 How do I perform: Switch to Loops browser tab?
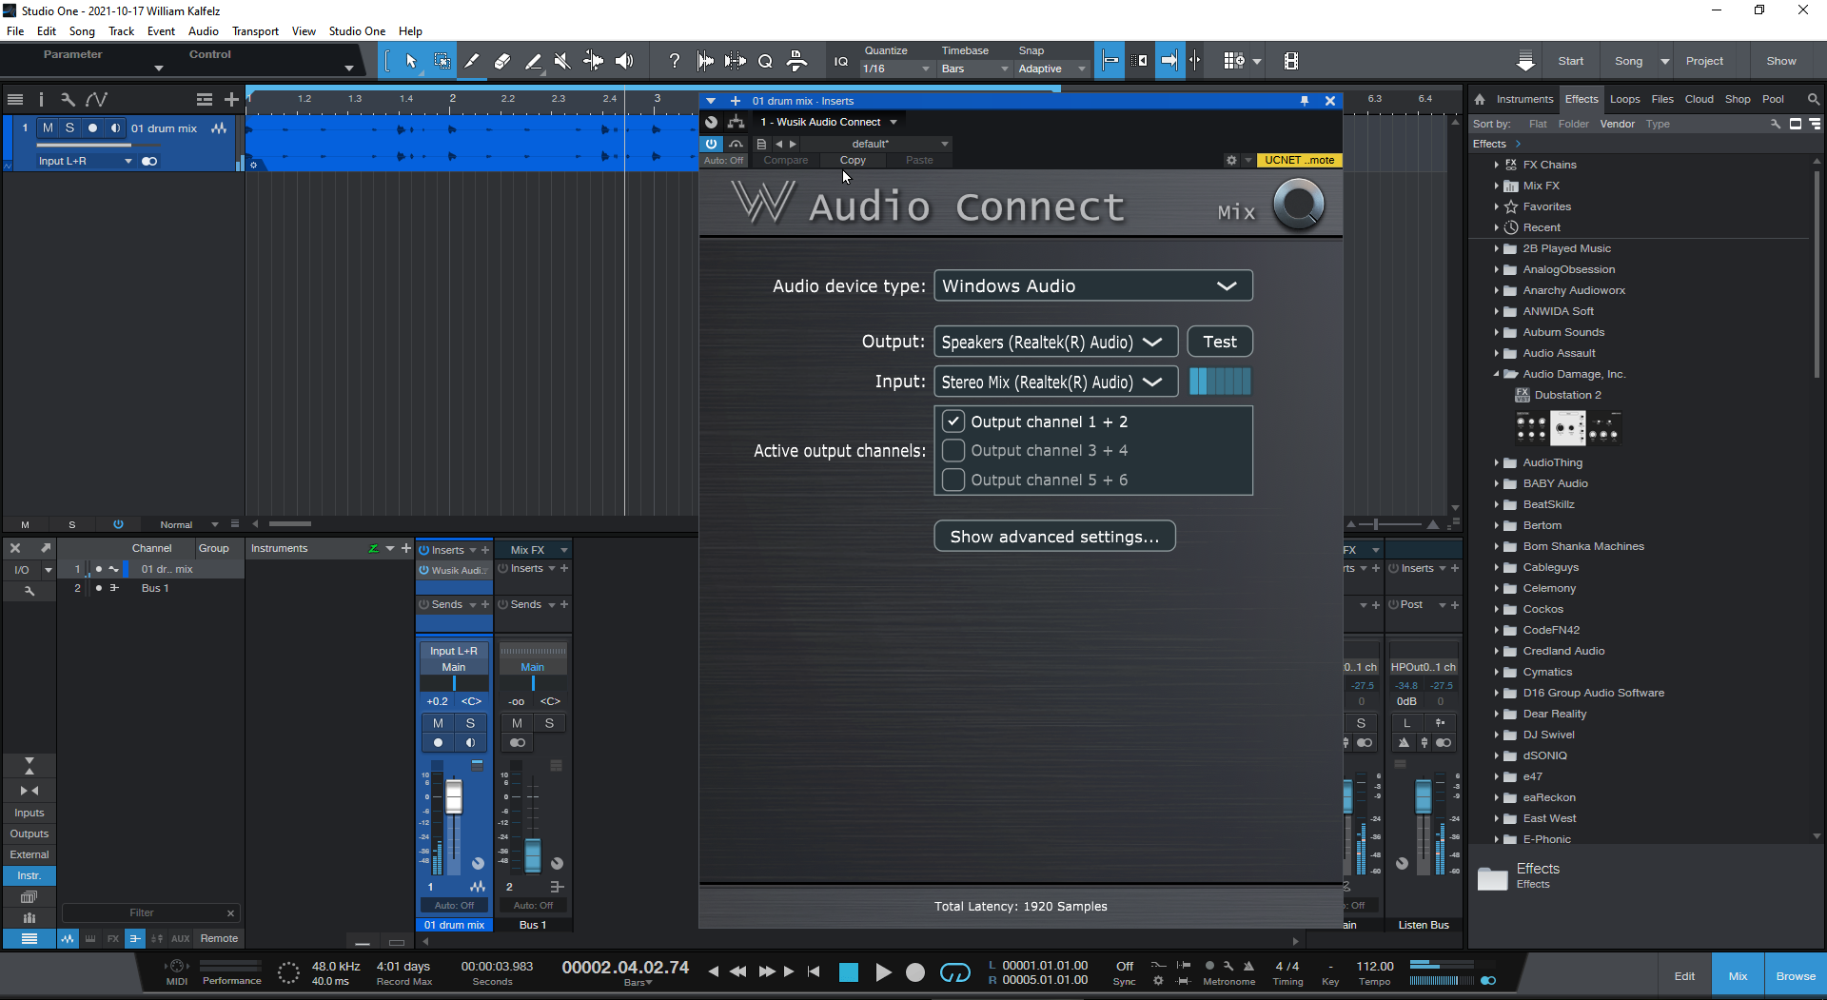point(1624,99)
